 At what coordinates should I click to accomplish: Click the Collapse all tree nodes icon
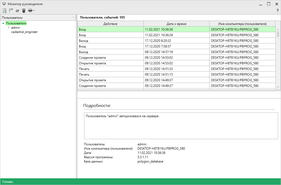[x=11, y=11]
